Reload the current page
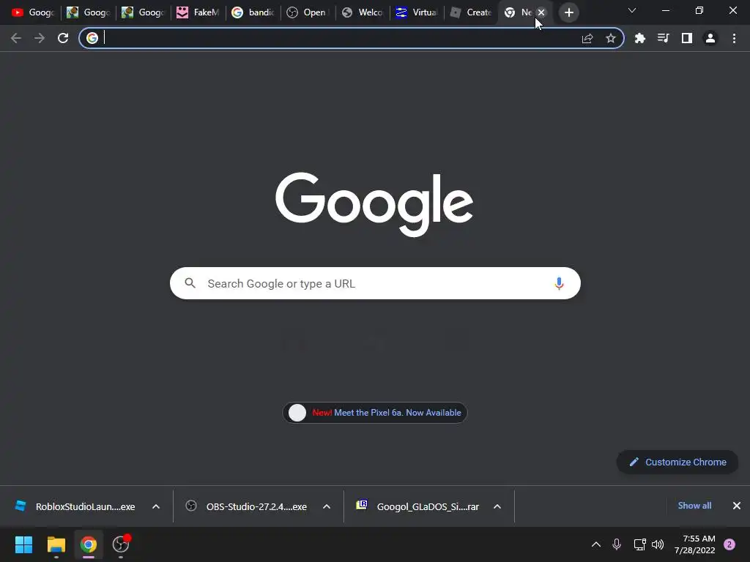The image size is (750, 562). click(x=63, y=38)
